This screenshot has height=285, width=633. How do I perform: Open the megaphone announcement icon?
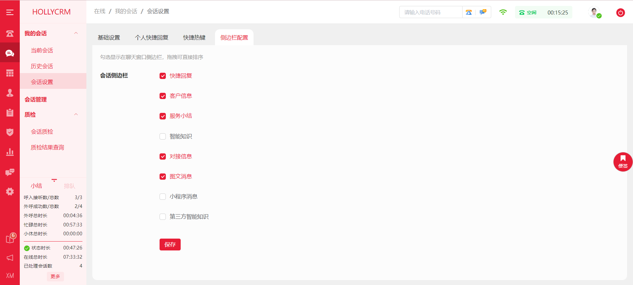[x=10, y=258]
